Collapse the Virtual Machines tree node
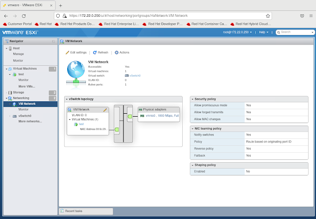 point(6,69)
